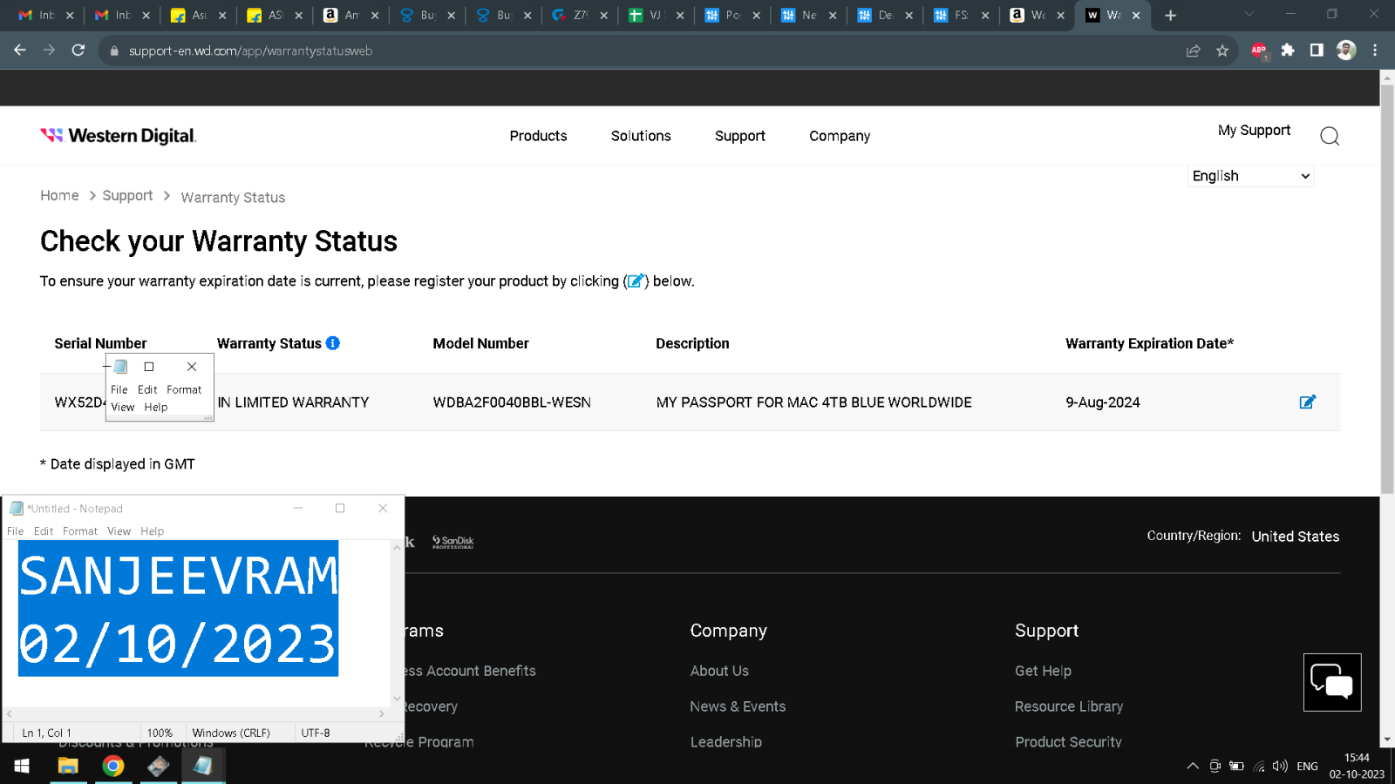This screenshot has height=784, width=1395.
Task: Click the Notepad taskbar icon
Action: coord(202,766)
